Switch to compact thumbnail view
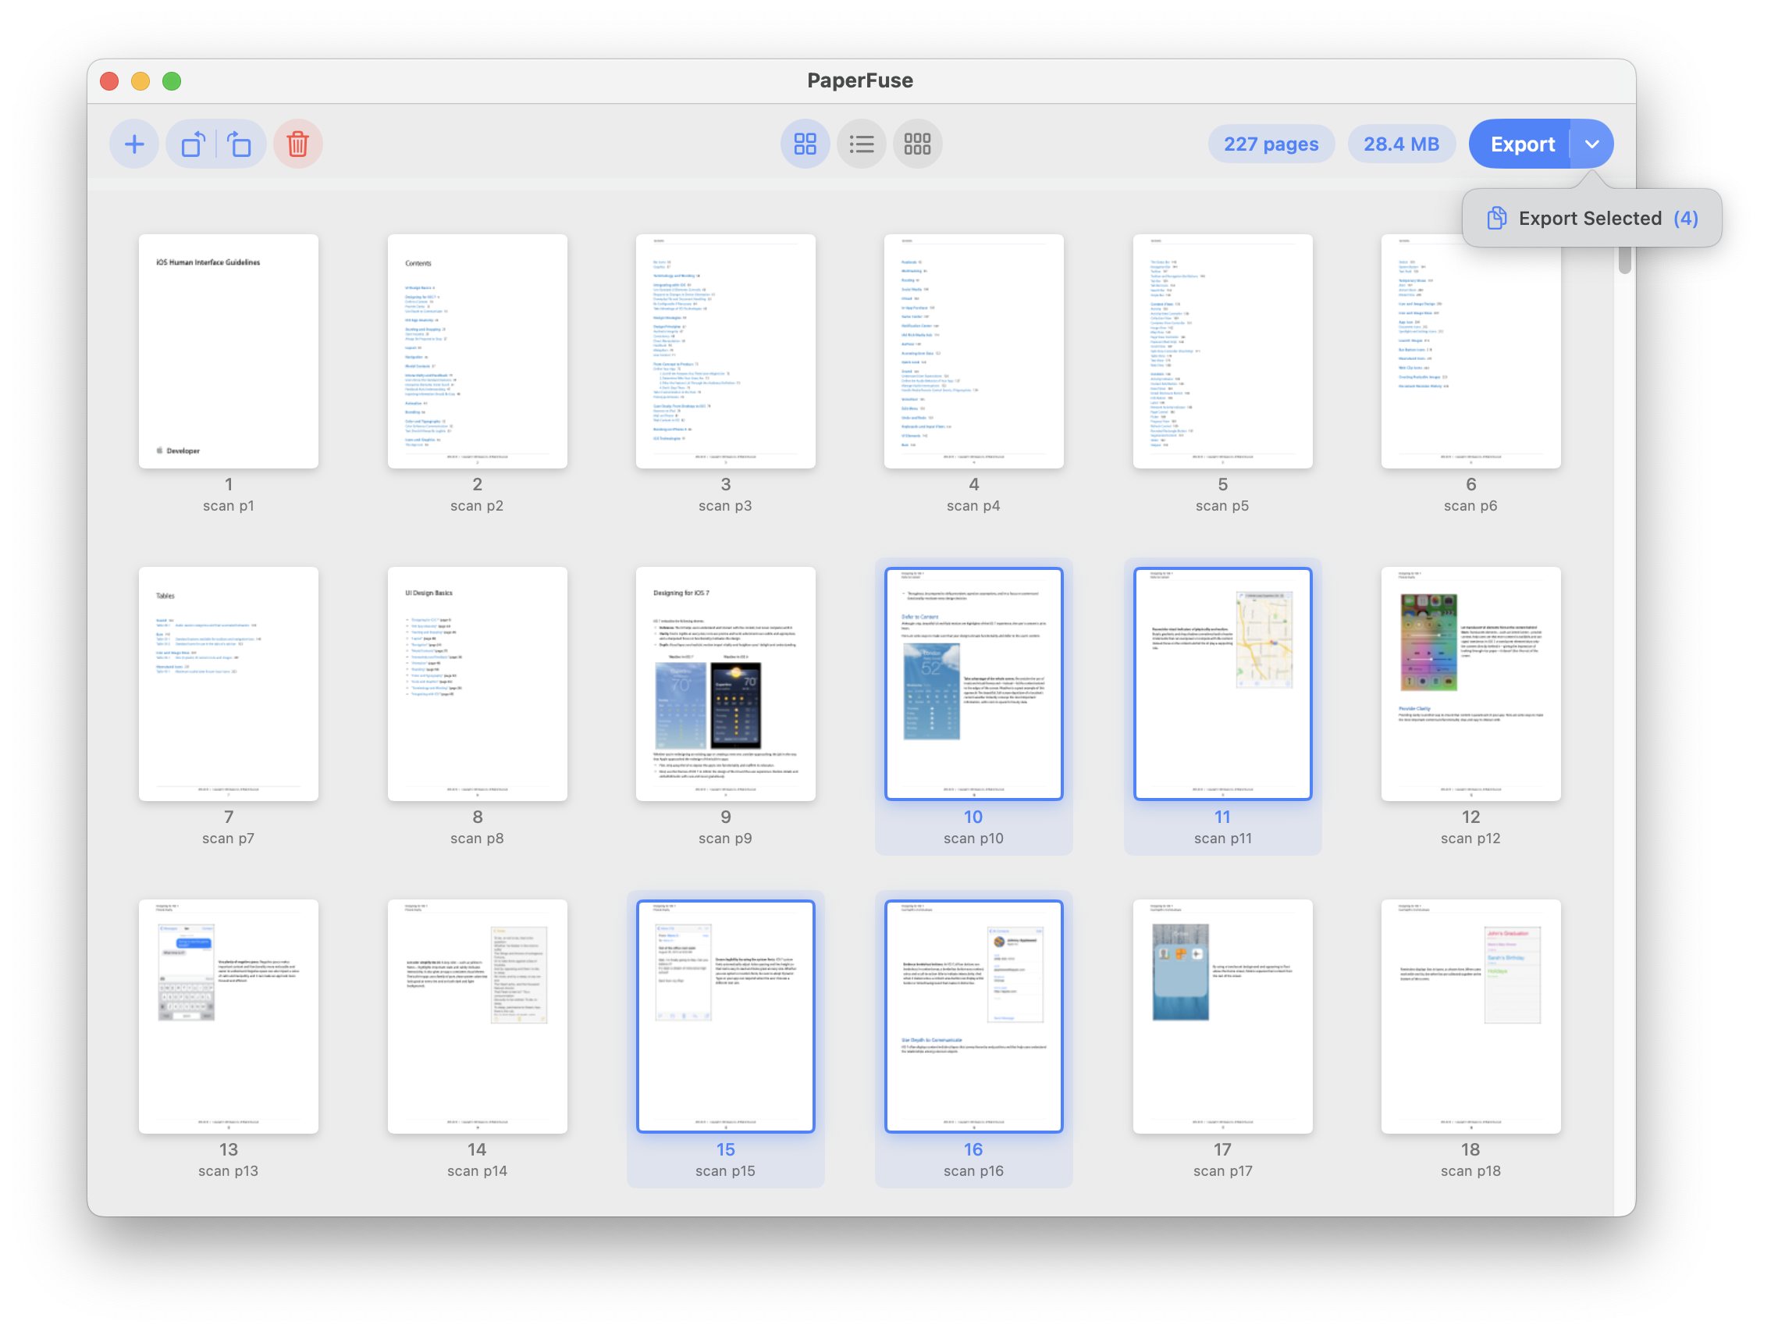Image resolution: width=1778 pixels, height=1332 pixels. [x=917, y=143]
